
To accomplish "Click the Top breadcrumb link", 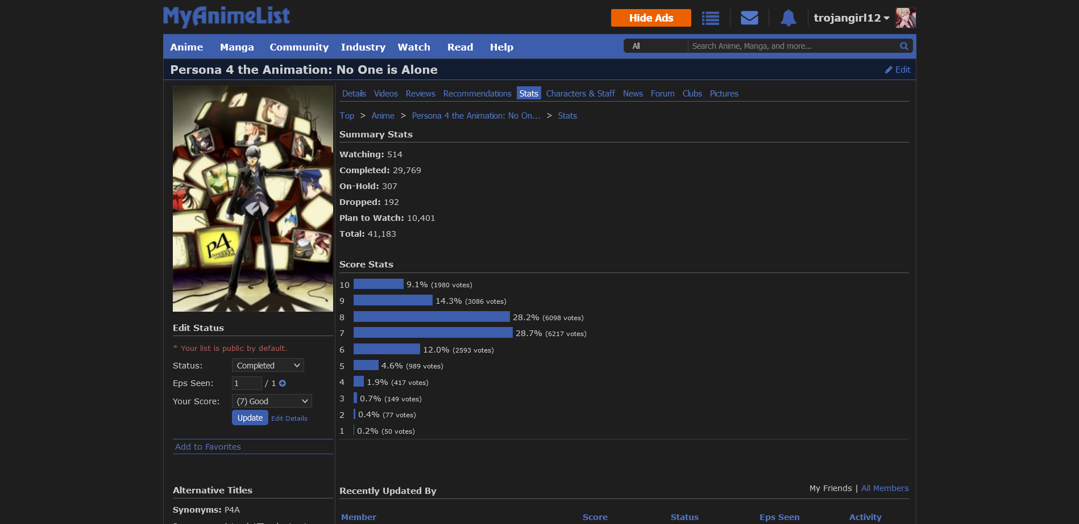I will point(347,116).
